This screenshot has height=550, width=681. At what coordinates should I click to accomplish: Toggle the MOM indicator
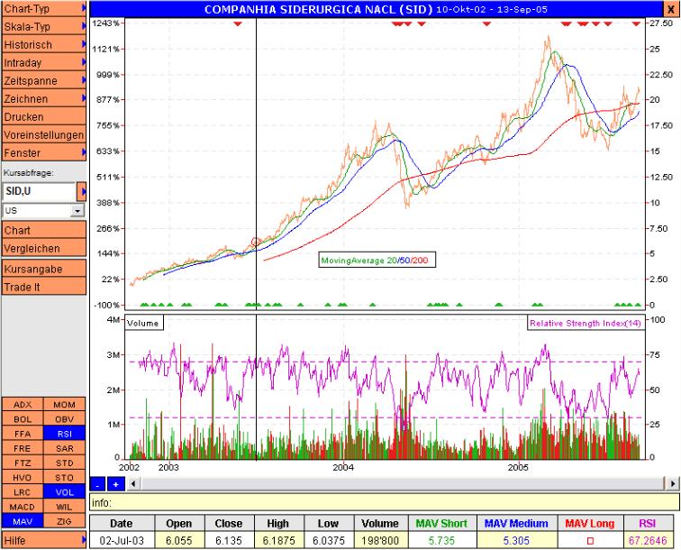(64, 404)
